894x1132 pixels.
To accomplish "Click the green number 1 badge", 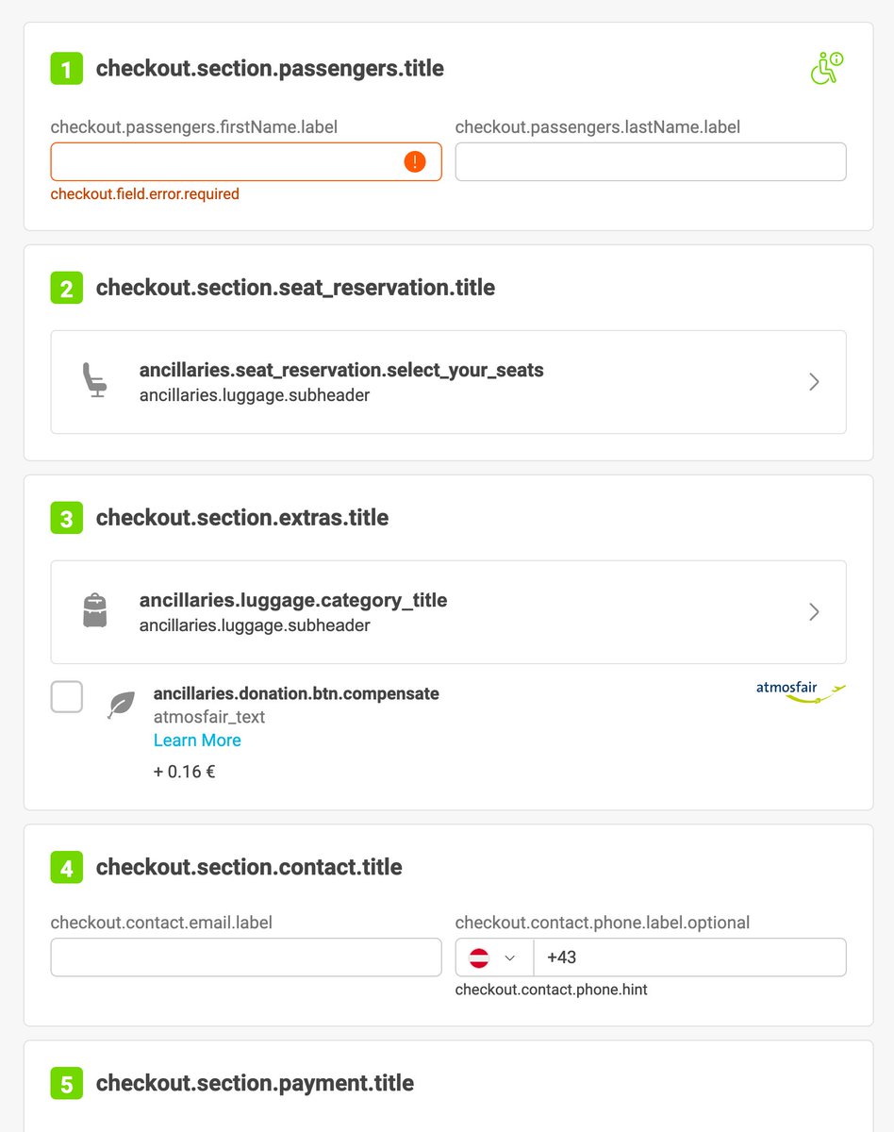I will tap(66, 69).
